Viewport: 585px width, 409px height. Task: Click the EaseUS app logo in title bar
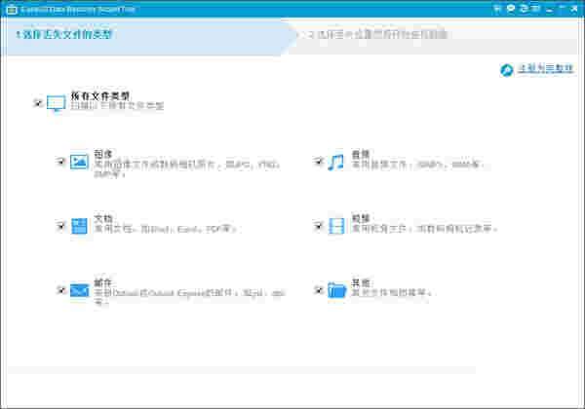point(12,10)
